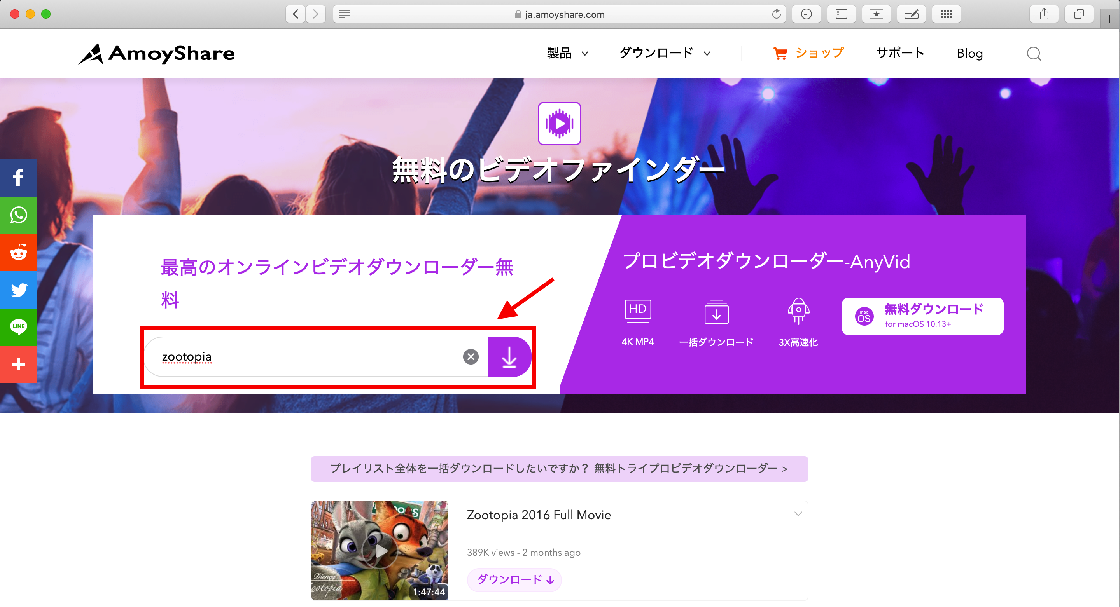The height and width of the screenshot is (607, 1120).
Task: Show all Safari tabs
Action: (1079, 14)
